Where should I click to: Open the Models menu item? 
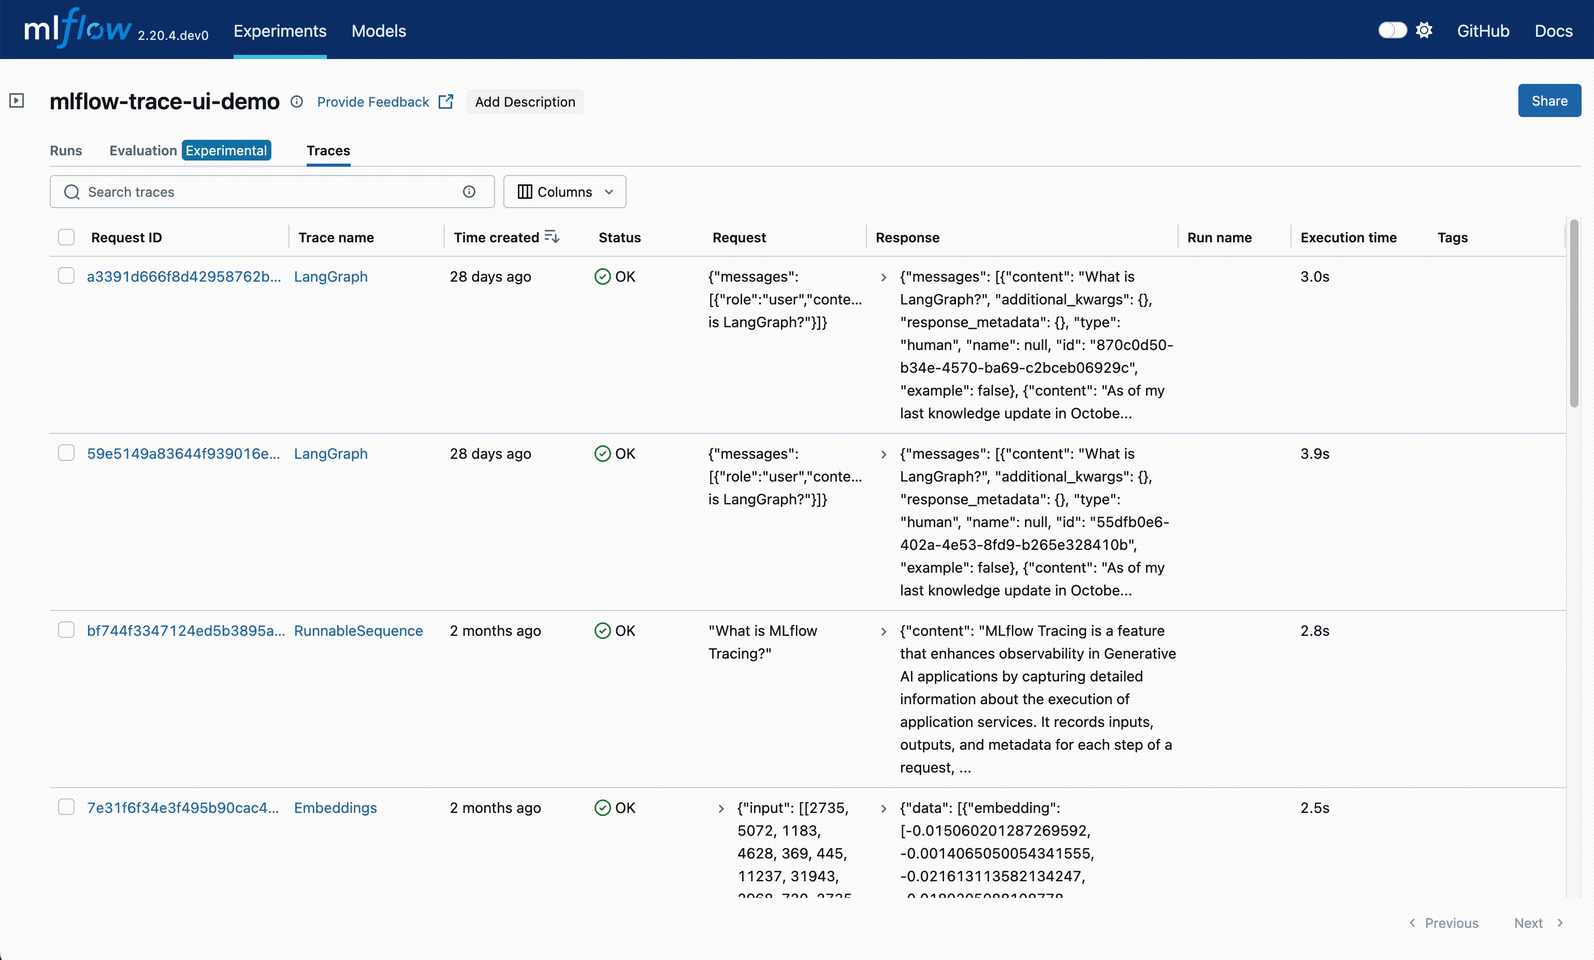coord(379,31)
